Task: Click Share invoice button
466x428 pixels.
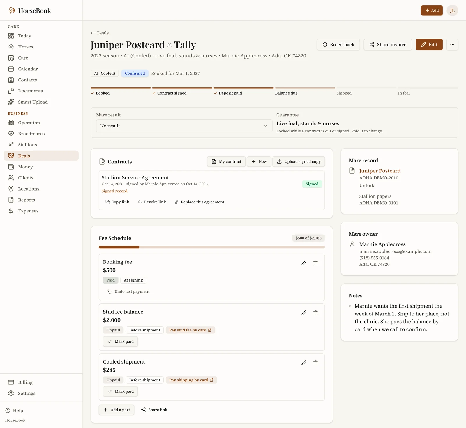Action: click(x=388, y=44)
